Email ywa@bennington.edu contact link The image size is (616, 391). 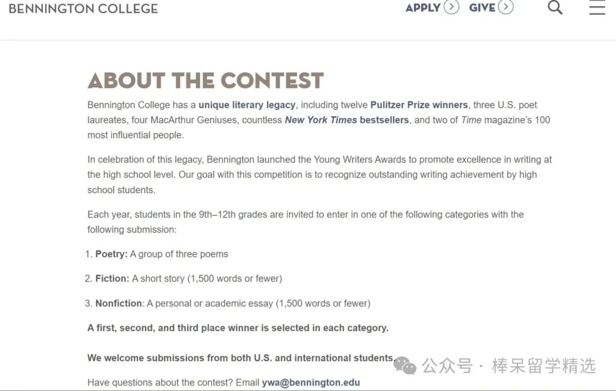pyautogui.click(x=311, y=382)
